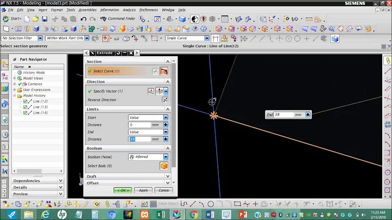
Task: Open the Start limit Value dropdown
Action: pyautogui.click(x=166, y=118)
